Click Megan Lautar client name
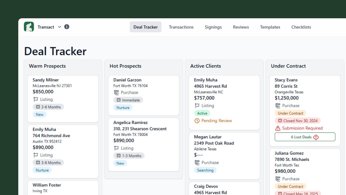346x195 pixels. pos(208,137)
